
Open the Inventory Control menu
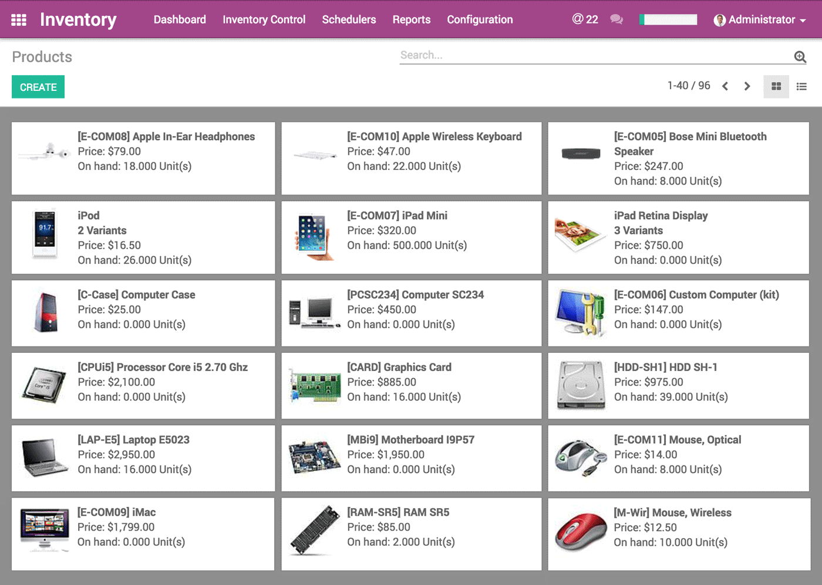[x=264, y=19]
